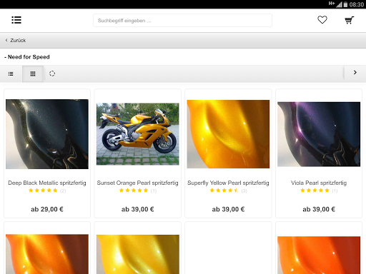Open the hamburger menu icon
The width and height of the screenshot is (366, 274).
point(16,20)
